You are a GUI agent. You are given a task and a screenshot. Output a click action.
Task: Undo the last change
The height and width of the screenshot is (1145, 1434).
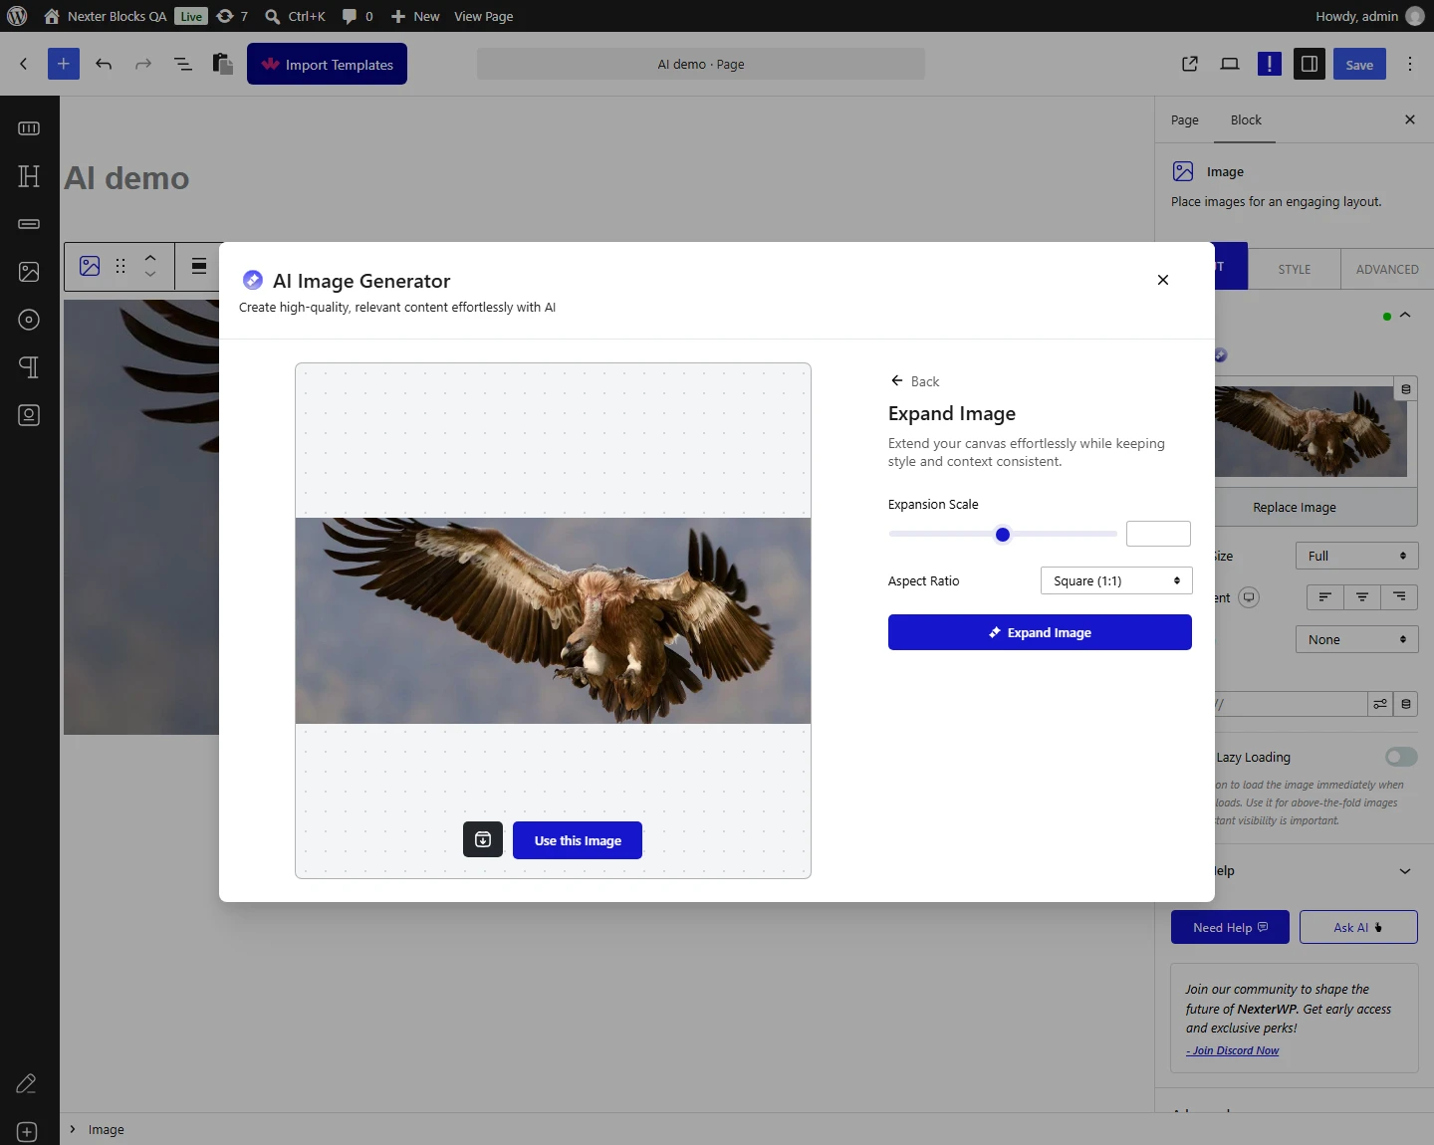pos(104,64)
